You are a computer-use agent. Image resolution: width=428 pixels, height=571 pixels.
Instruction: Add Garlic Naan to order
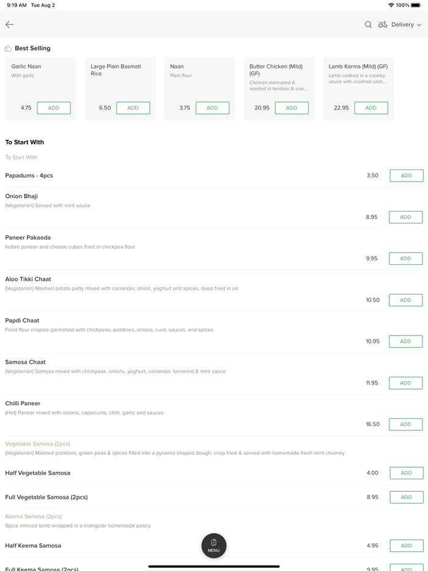pyautogui.click(x=54, y=108)
